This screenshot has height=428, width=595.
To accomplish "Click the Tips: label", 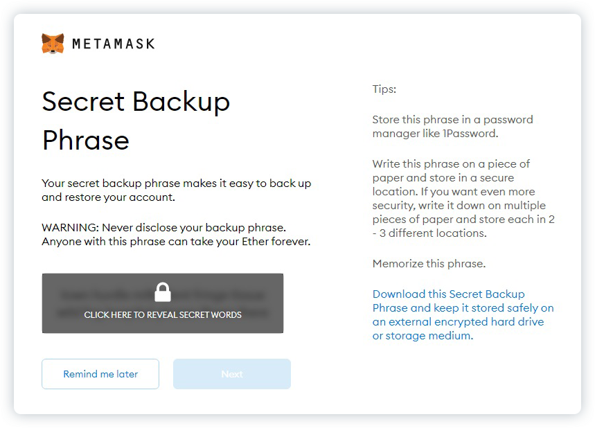I will point(384,89).
